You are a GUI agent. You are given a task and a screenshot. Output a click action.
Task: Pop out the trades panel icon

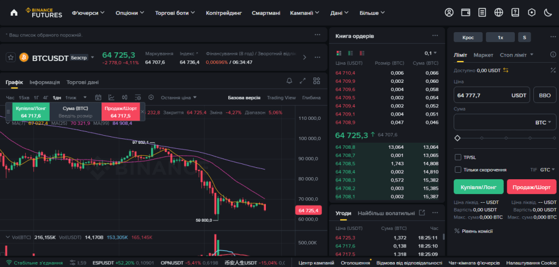tap(422, 213)
